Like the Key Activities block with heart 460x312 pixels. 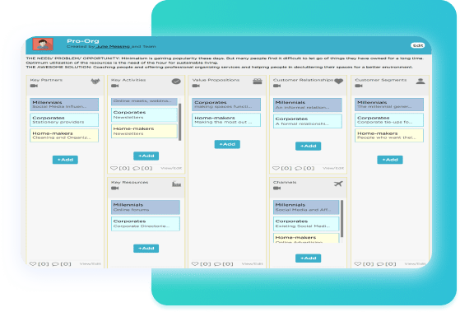click(114, 168)
